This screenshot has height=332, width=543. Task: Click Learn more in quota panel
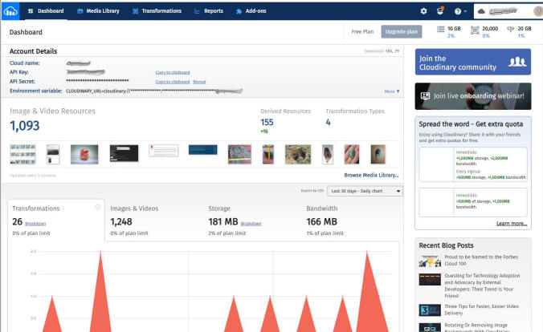512,224
